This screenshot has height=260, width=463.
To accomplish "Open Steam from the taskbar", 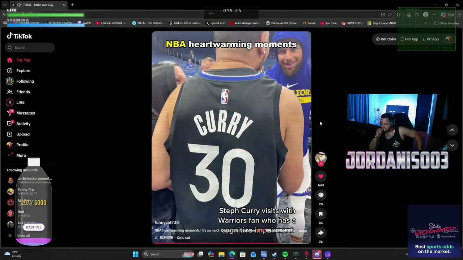I will point(275,254).
